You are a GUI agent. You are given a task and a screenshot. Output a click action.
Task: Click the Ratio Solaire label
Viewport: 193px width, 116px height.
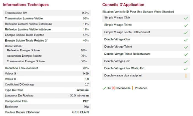(14, 46)
